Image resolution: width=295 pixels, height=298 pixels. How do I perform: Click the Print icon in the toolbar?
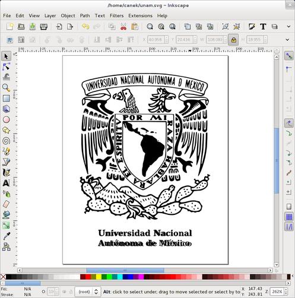click(44, 26)
